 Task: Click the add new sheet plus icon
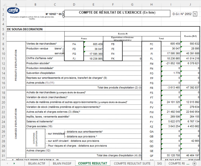(197, 163)
